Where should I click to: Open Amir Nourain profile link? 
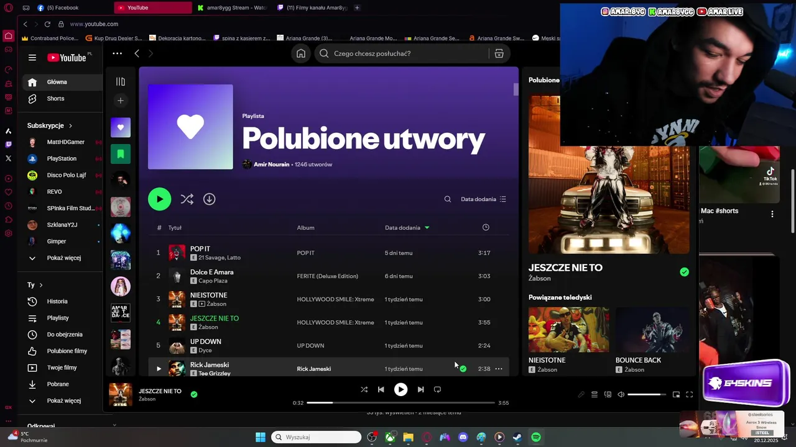coord(271,165)
